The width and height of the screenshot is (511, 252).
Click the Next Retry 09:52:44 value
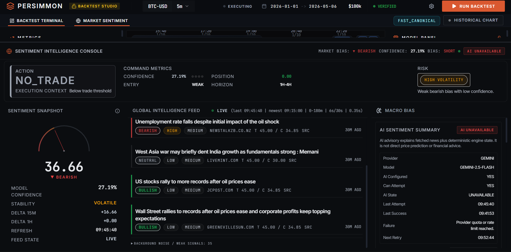tap(486, 238)
